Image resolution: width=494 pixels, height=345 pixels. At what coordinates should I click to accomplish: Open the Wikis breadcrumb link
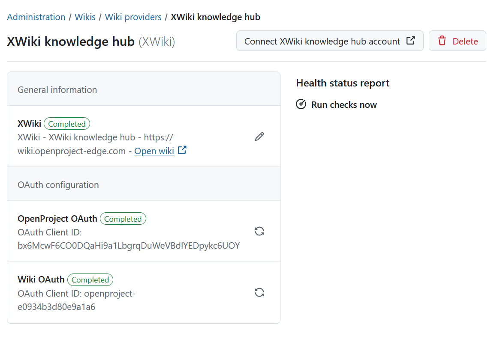[x=85, y=17]
